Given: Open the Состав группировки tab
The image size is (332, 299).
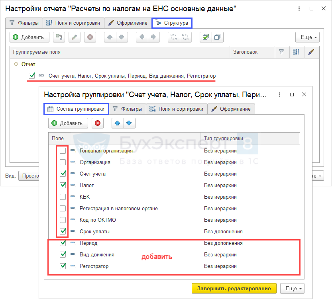Looking at the screenshot, I should [76, 109].
